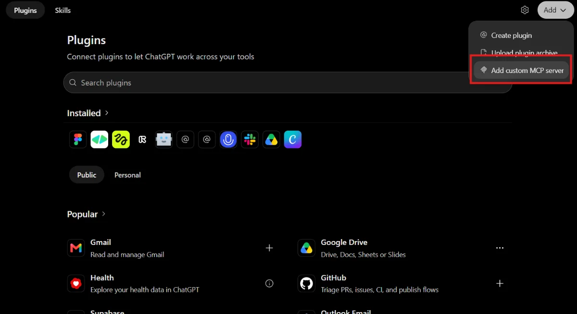Open the green code-arrows installed plugin icon
Image resolution: width=577 pixels, height=314 pixels.
(x=100, y=140)
